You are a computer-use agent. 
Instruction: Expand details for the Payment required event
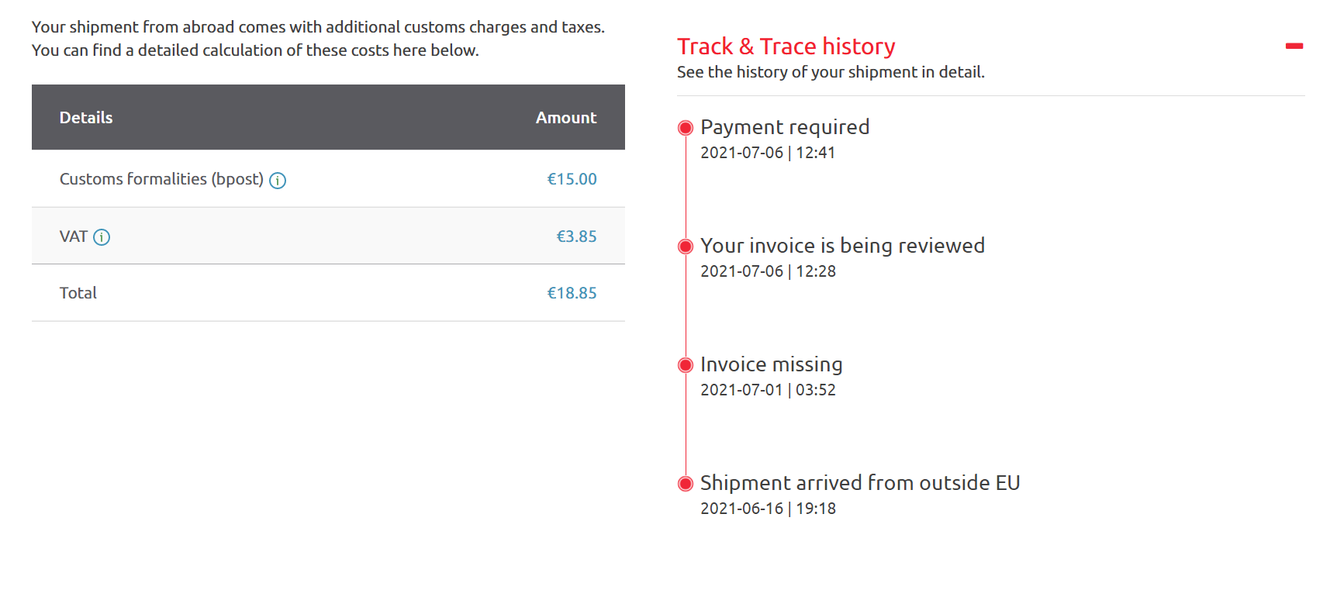[784, 128]
